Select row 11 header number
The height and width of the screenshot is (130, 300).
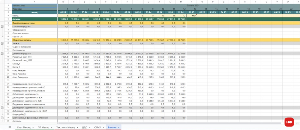point(8,40)
